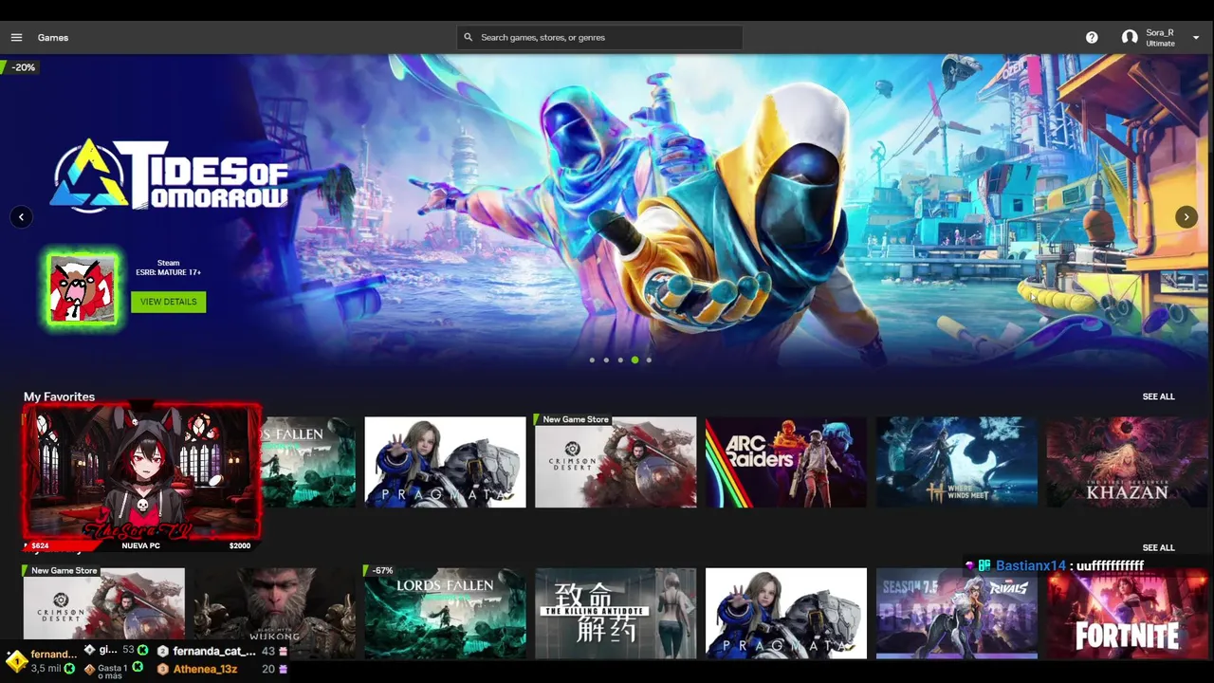Open the hamburger menu
Image resolution: width=1214 pixels, height=683 pixels.
[16, 37]
